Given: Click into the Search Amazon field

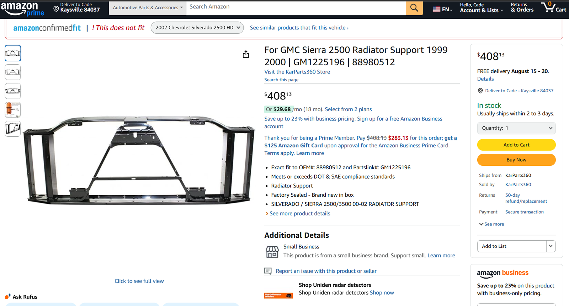Looking at the screenshot, I should pos(296,8).
